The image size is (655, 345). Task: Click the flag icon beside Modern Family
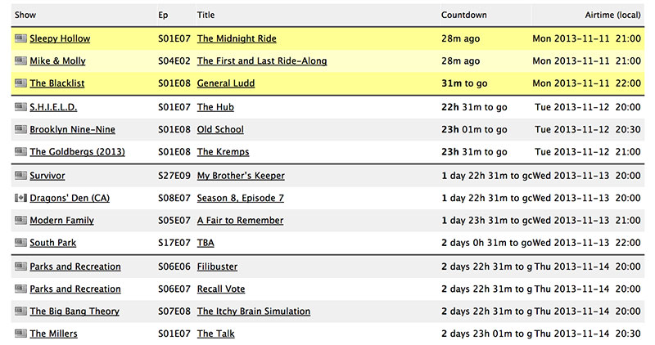(20, 220)
